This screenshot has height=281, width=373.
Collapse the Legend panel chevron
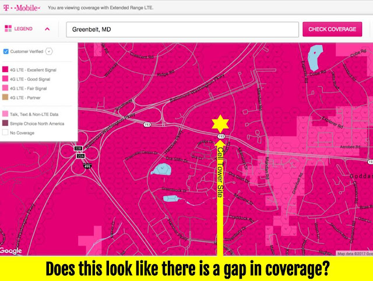(x=47, y=29)
